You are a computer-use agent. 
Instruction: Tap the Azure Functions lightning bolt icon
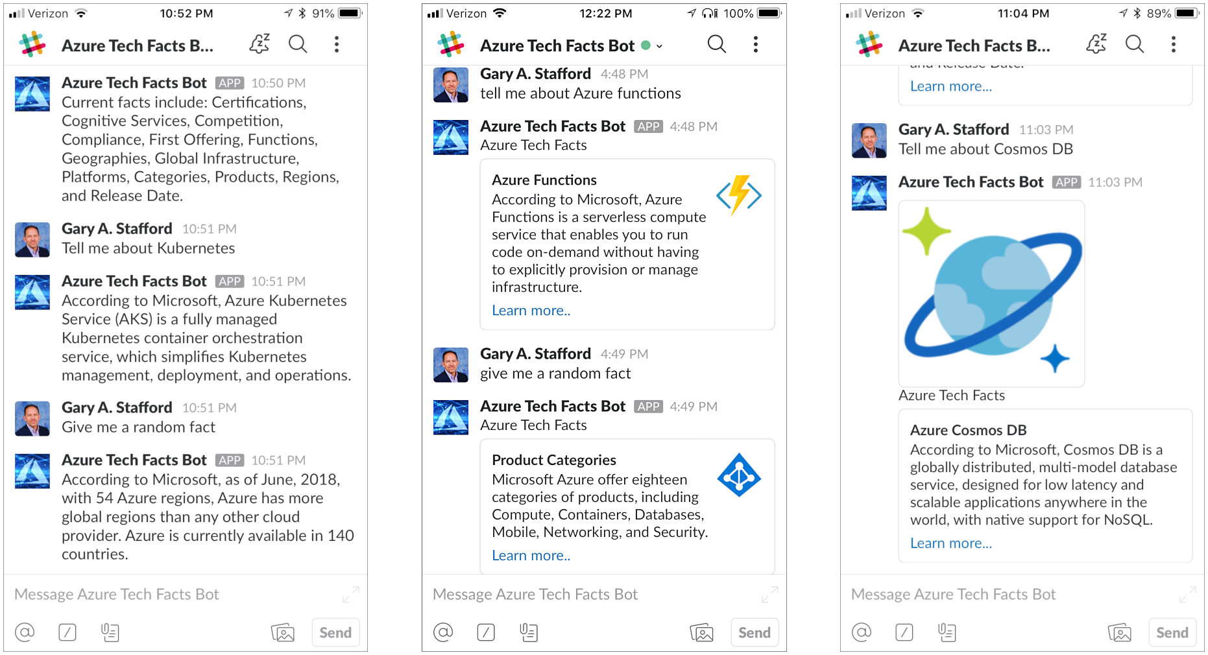pos(739,195)
